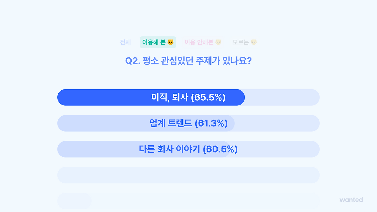This screenshot has width=377, height=212.
Task: Click the unfilled end of 업계 트렌드 bar
Action: pyautogui.click(x=277, y=123)
